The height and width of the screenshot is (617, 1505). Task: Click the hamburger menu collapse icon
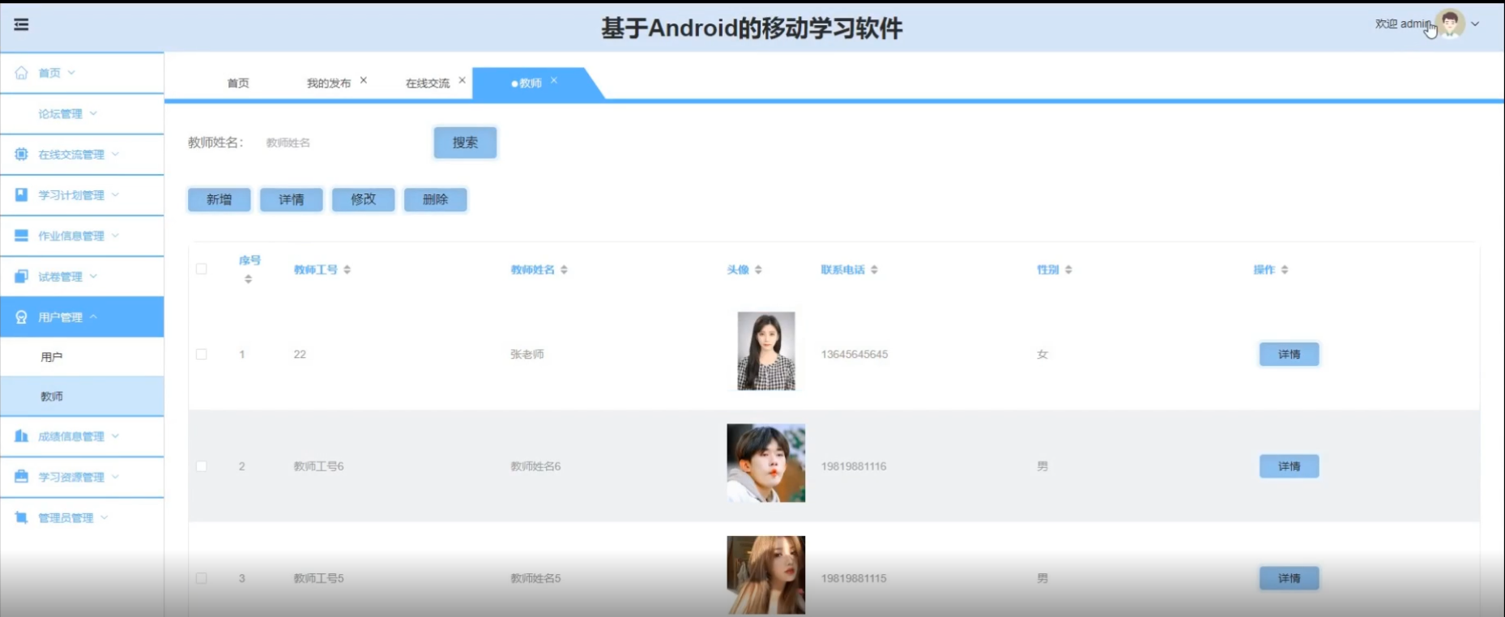coord(21,25)
